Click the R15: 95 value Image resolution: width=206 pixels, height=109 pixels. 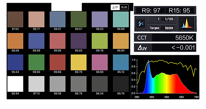[179, 10]
